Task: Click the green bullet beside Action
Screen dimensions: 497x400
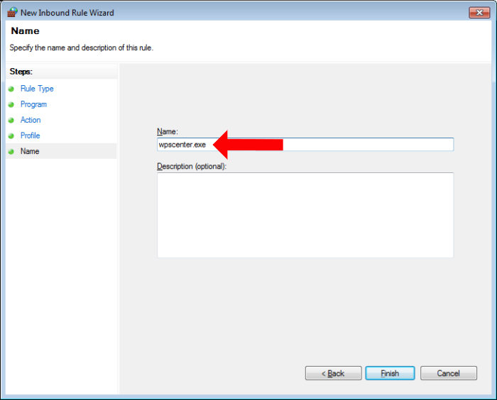Action: tap(11, 121)
